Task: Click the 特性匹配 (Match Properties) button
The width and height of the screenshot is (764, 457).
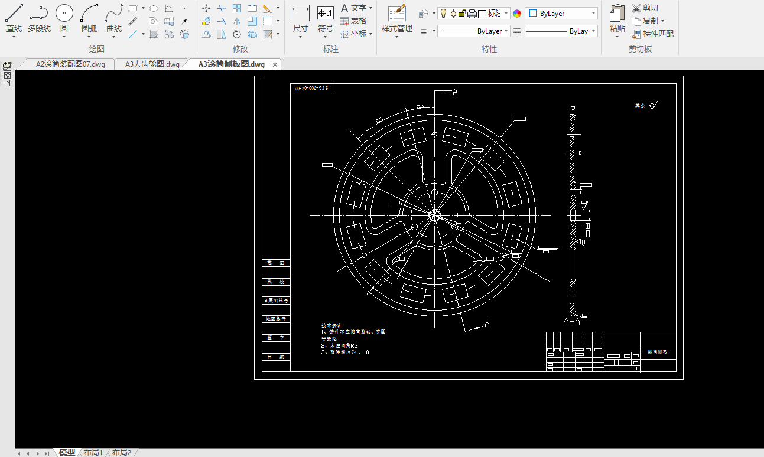Action: pos(652,34)
